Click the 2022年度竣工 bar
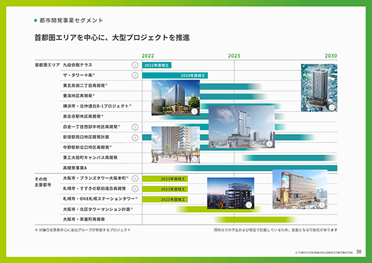 157,65
